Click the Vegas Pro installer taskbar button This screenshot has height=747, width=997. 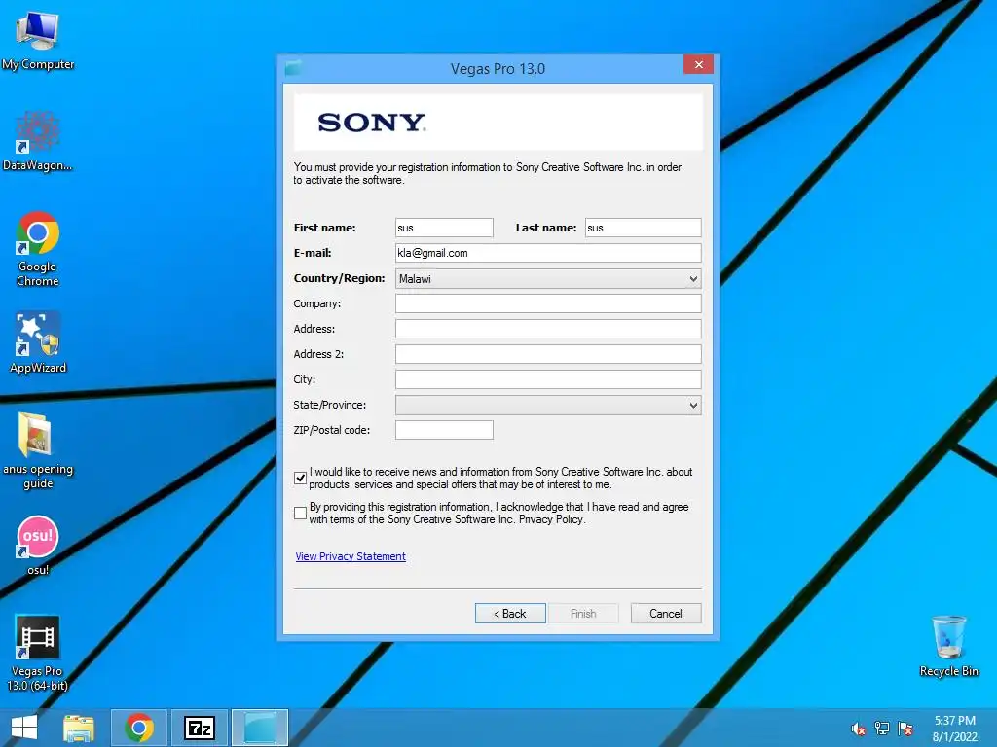259,728
